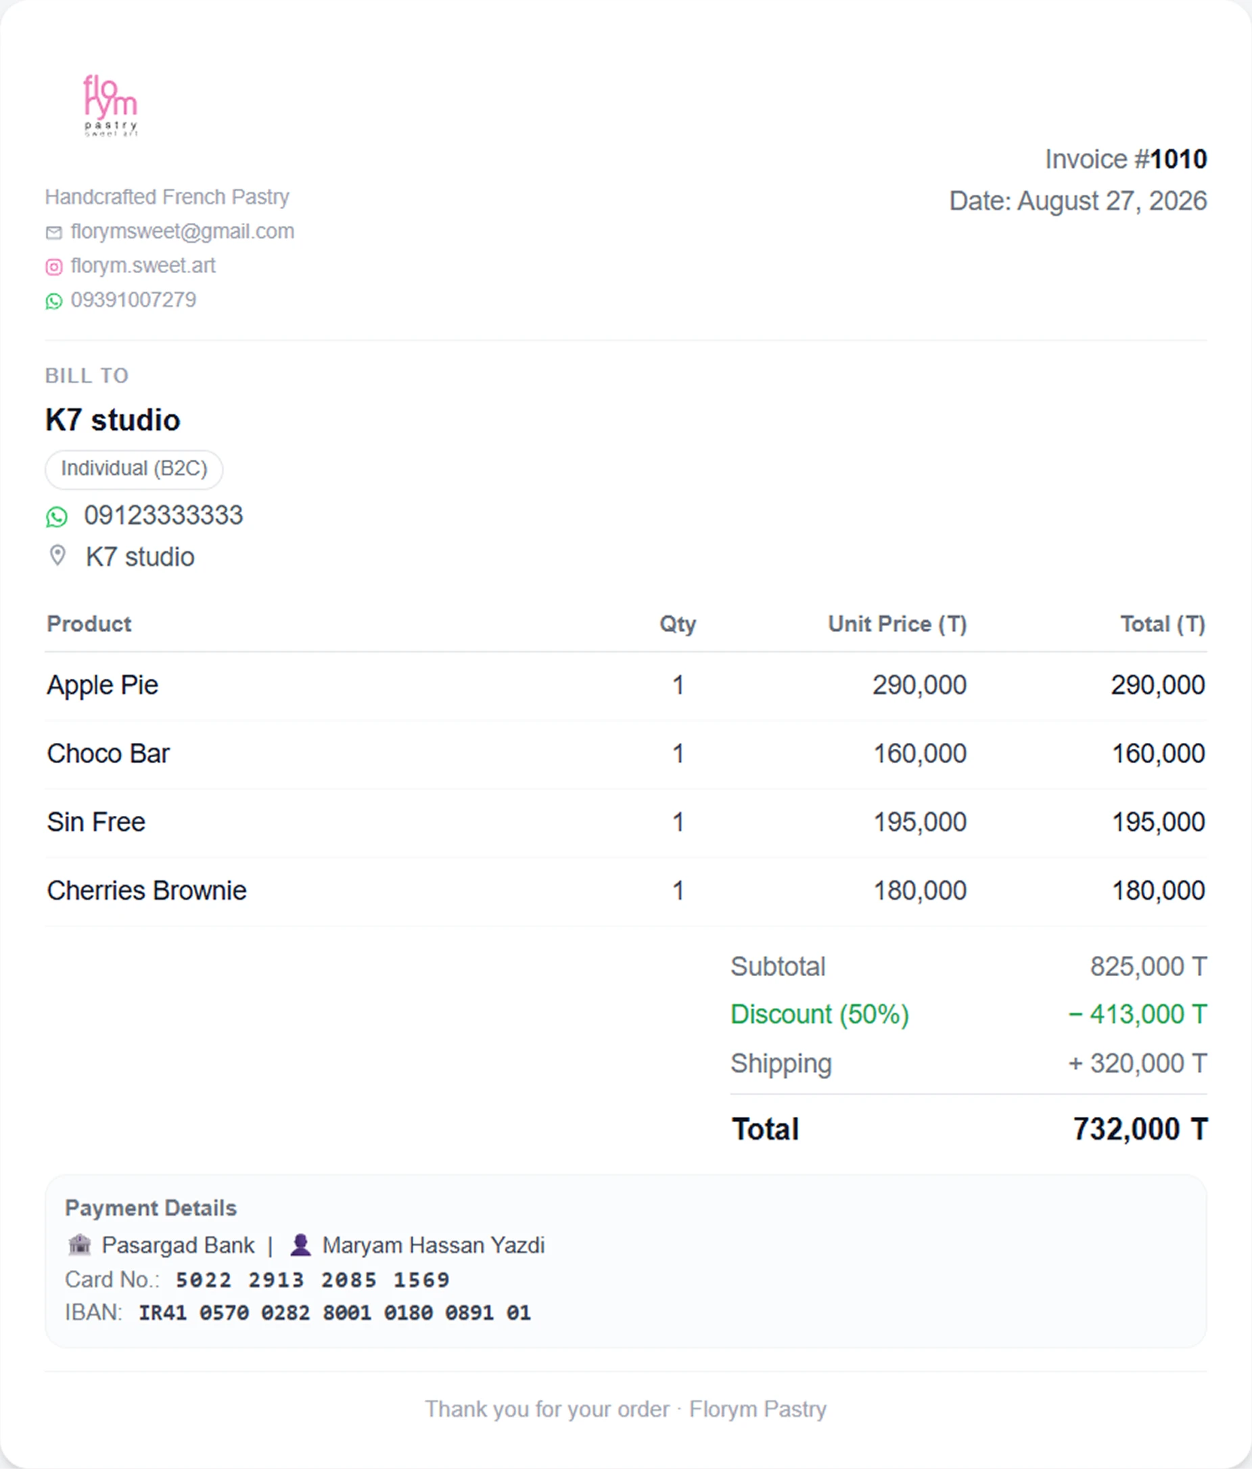Click the WhatsApp icon beside 09123333333
The height and width of the screenshot is (1469, 1252).
point(57,517)
